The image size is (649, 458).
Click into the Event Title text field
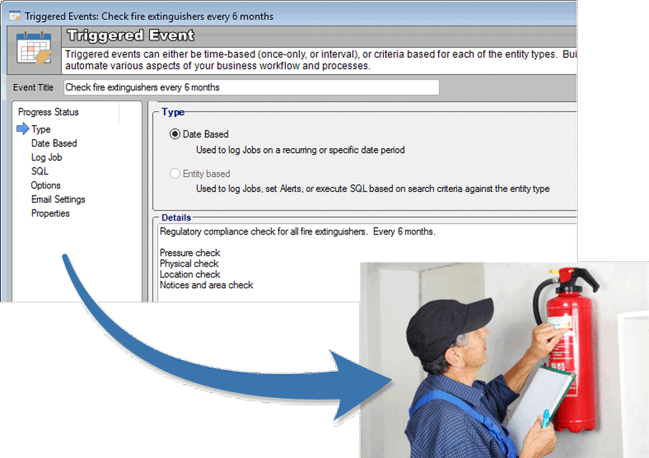(x=251, y=88)
